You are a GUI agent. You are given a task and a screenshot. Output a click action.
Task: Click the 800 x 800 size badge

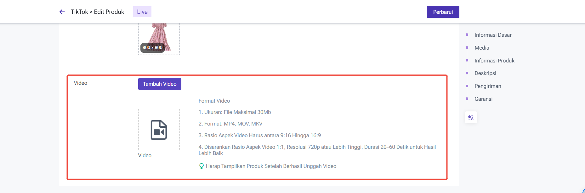tap(152, 48)
